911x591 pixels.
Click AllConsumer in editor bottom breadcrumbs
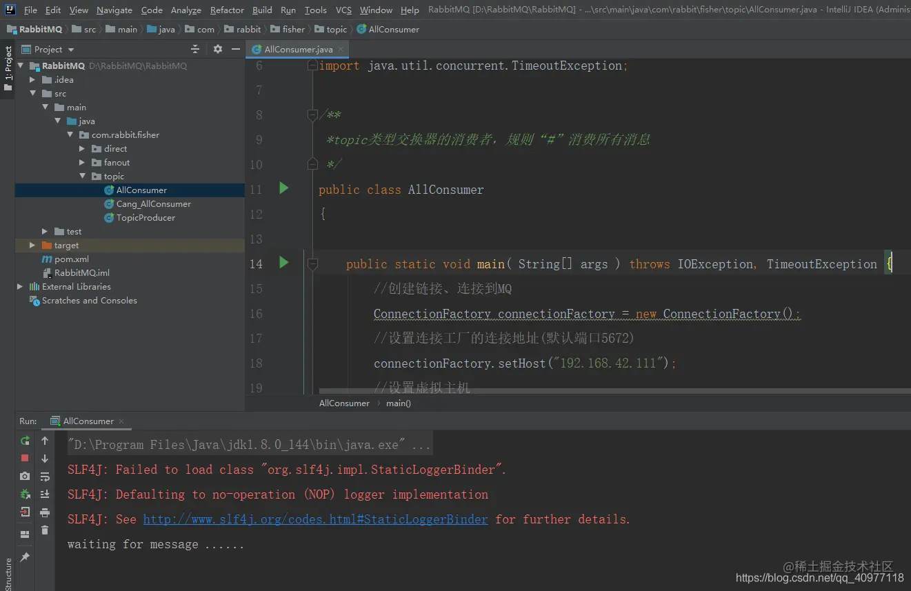tap(344, 403)
